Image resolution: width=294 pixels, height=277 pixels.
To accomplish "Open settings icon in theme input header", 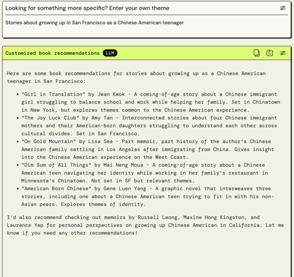I will pos(282,8).
